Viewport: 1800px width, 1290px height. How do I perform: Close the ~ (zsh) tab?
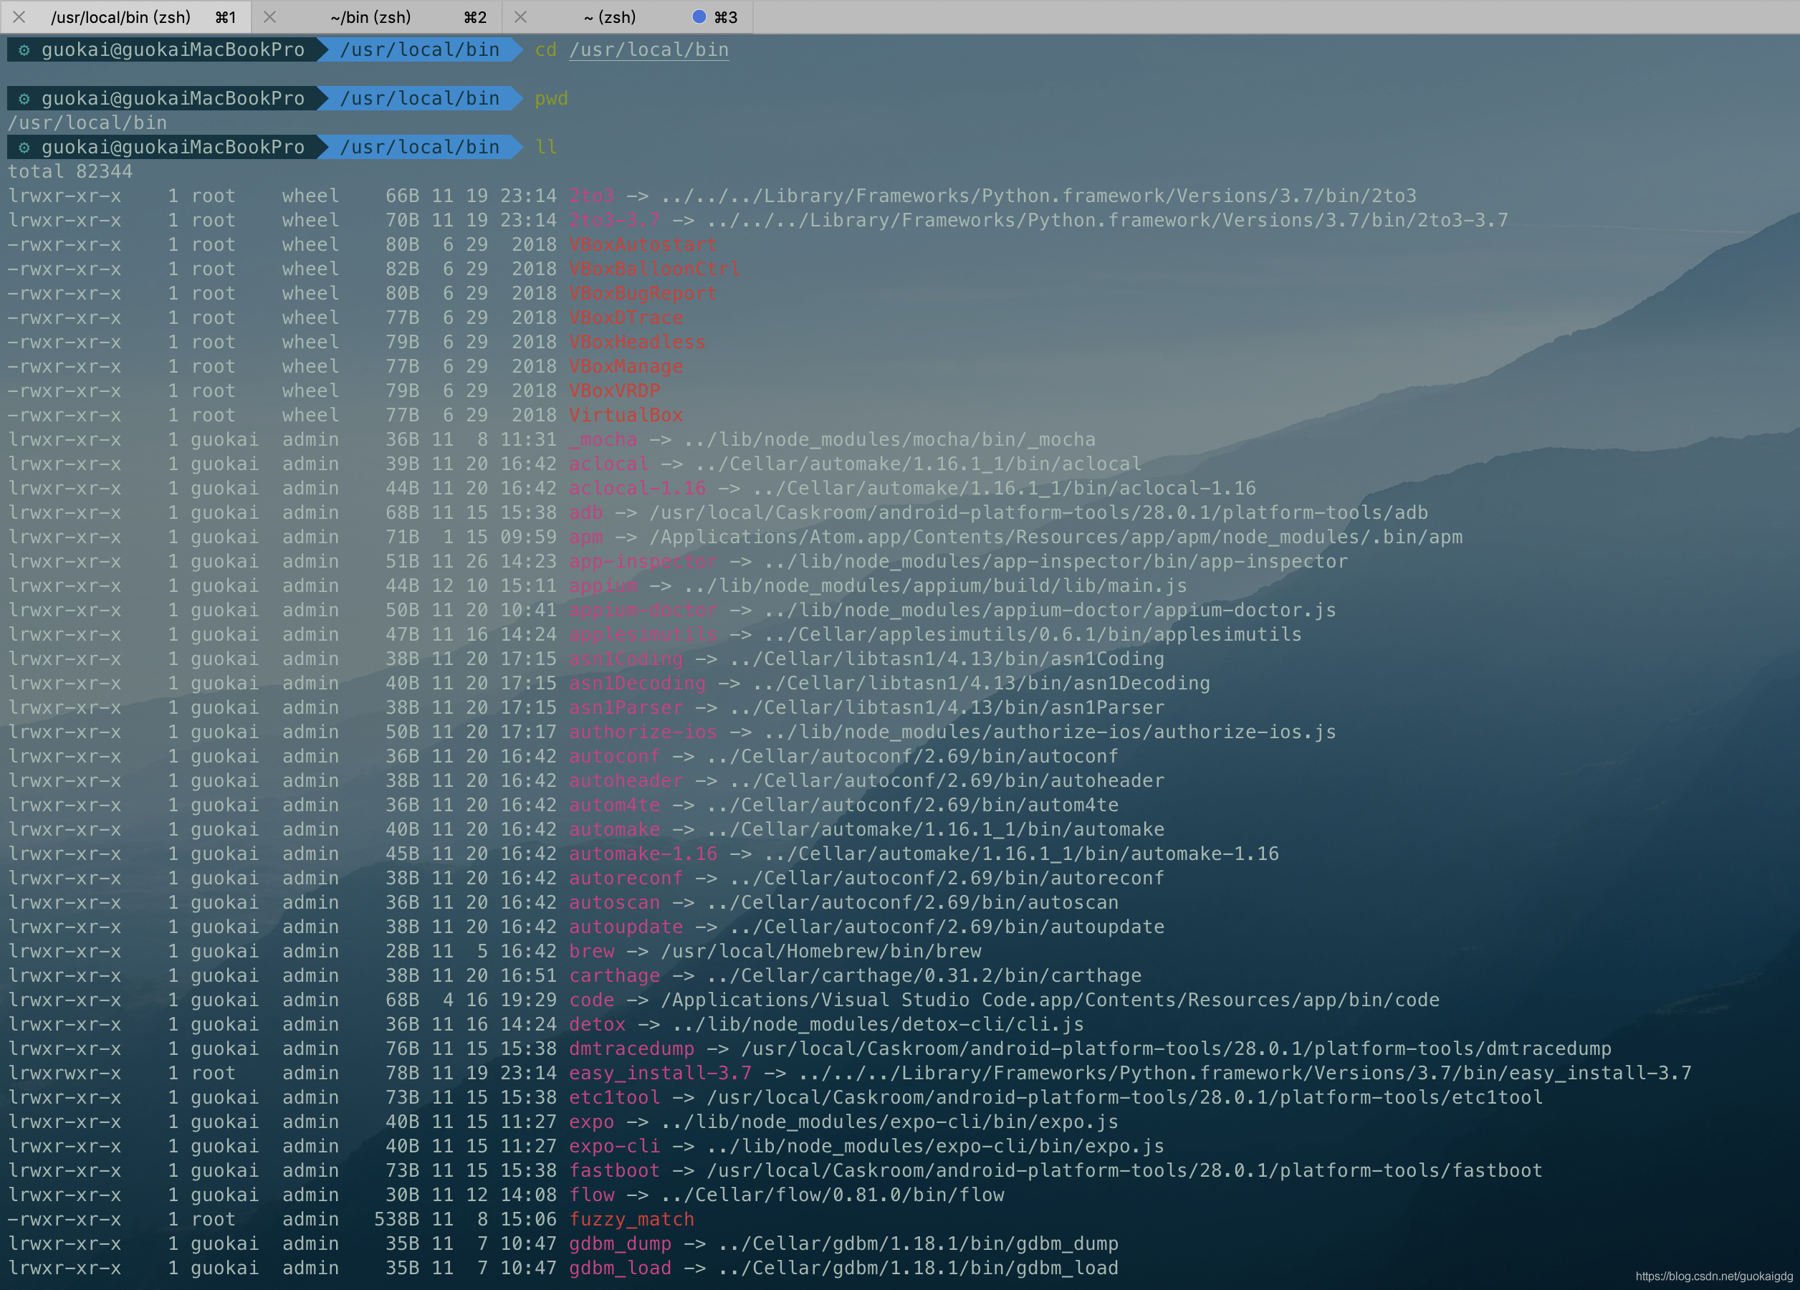521,16
